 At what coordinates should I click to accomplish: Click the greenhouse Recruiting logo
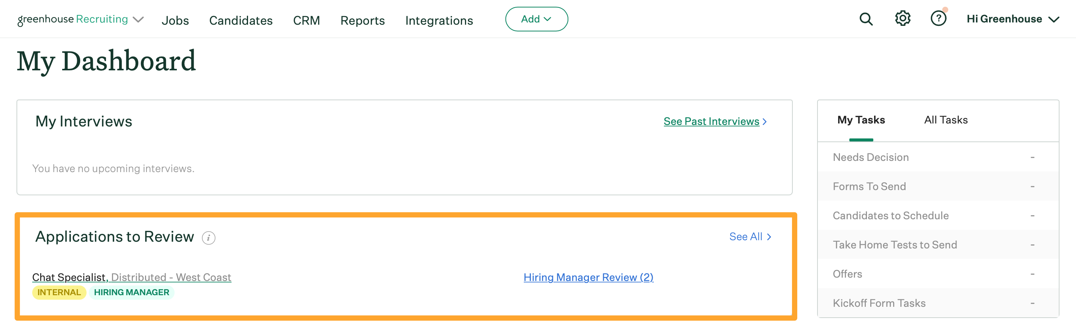pyautogui.click(x=73, y=19)
